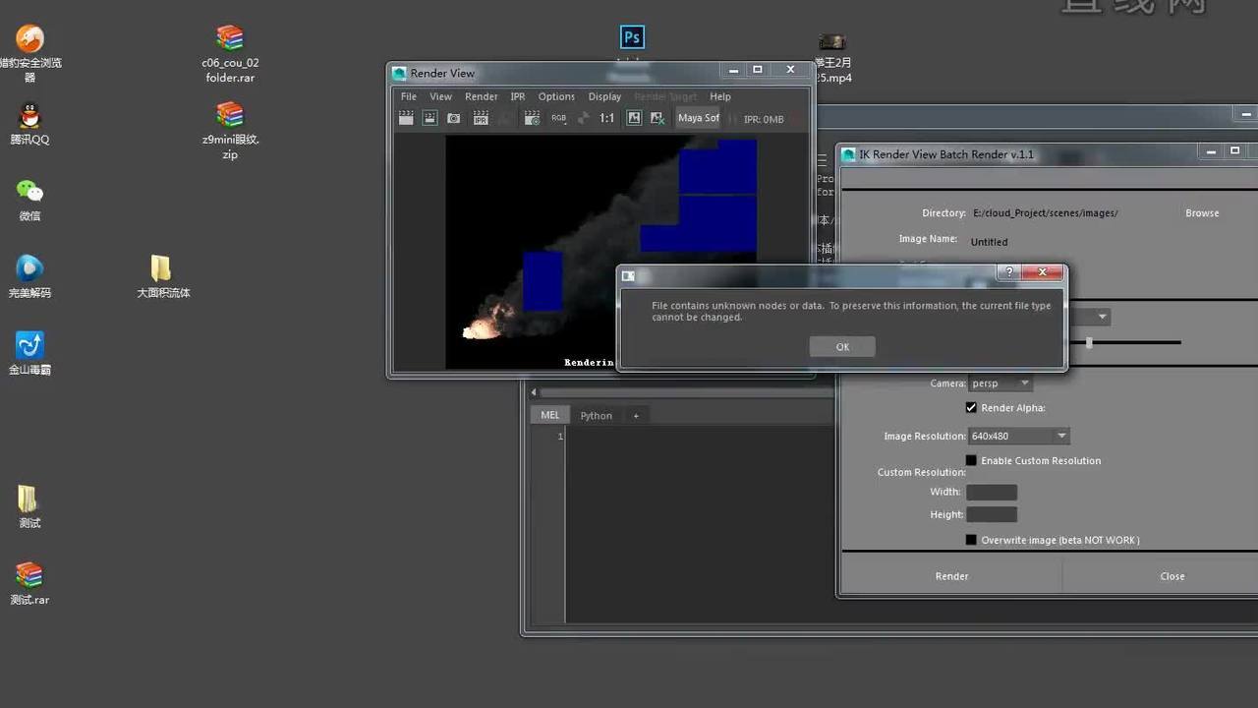Click the Browse button for Directory
The width and height of the screenshot is (1258, 708).
pyautogui.click(x=1201, y=212)
